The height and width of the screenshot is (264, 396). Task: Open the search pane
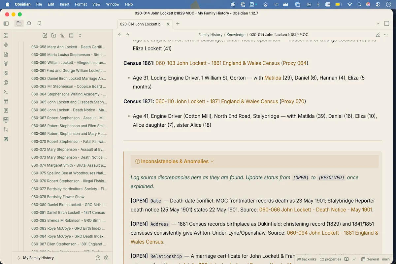point(29,23)
